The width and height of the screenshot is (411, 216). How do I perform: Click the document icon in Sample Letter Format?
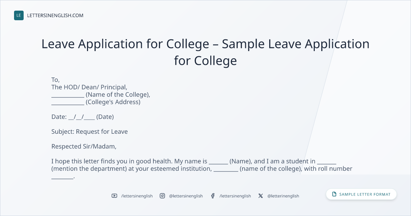point(334,194)
